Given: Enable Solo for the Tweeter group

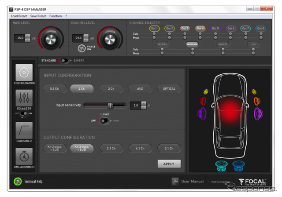Looking at the screenshot, I should [x=162, y=49].
